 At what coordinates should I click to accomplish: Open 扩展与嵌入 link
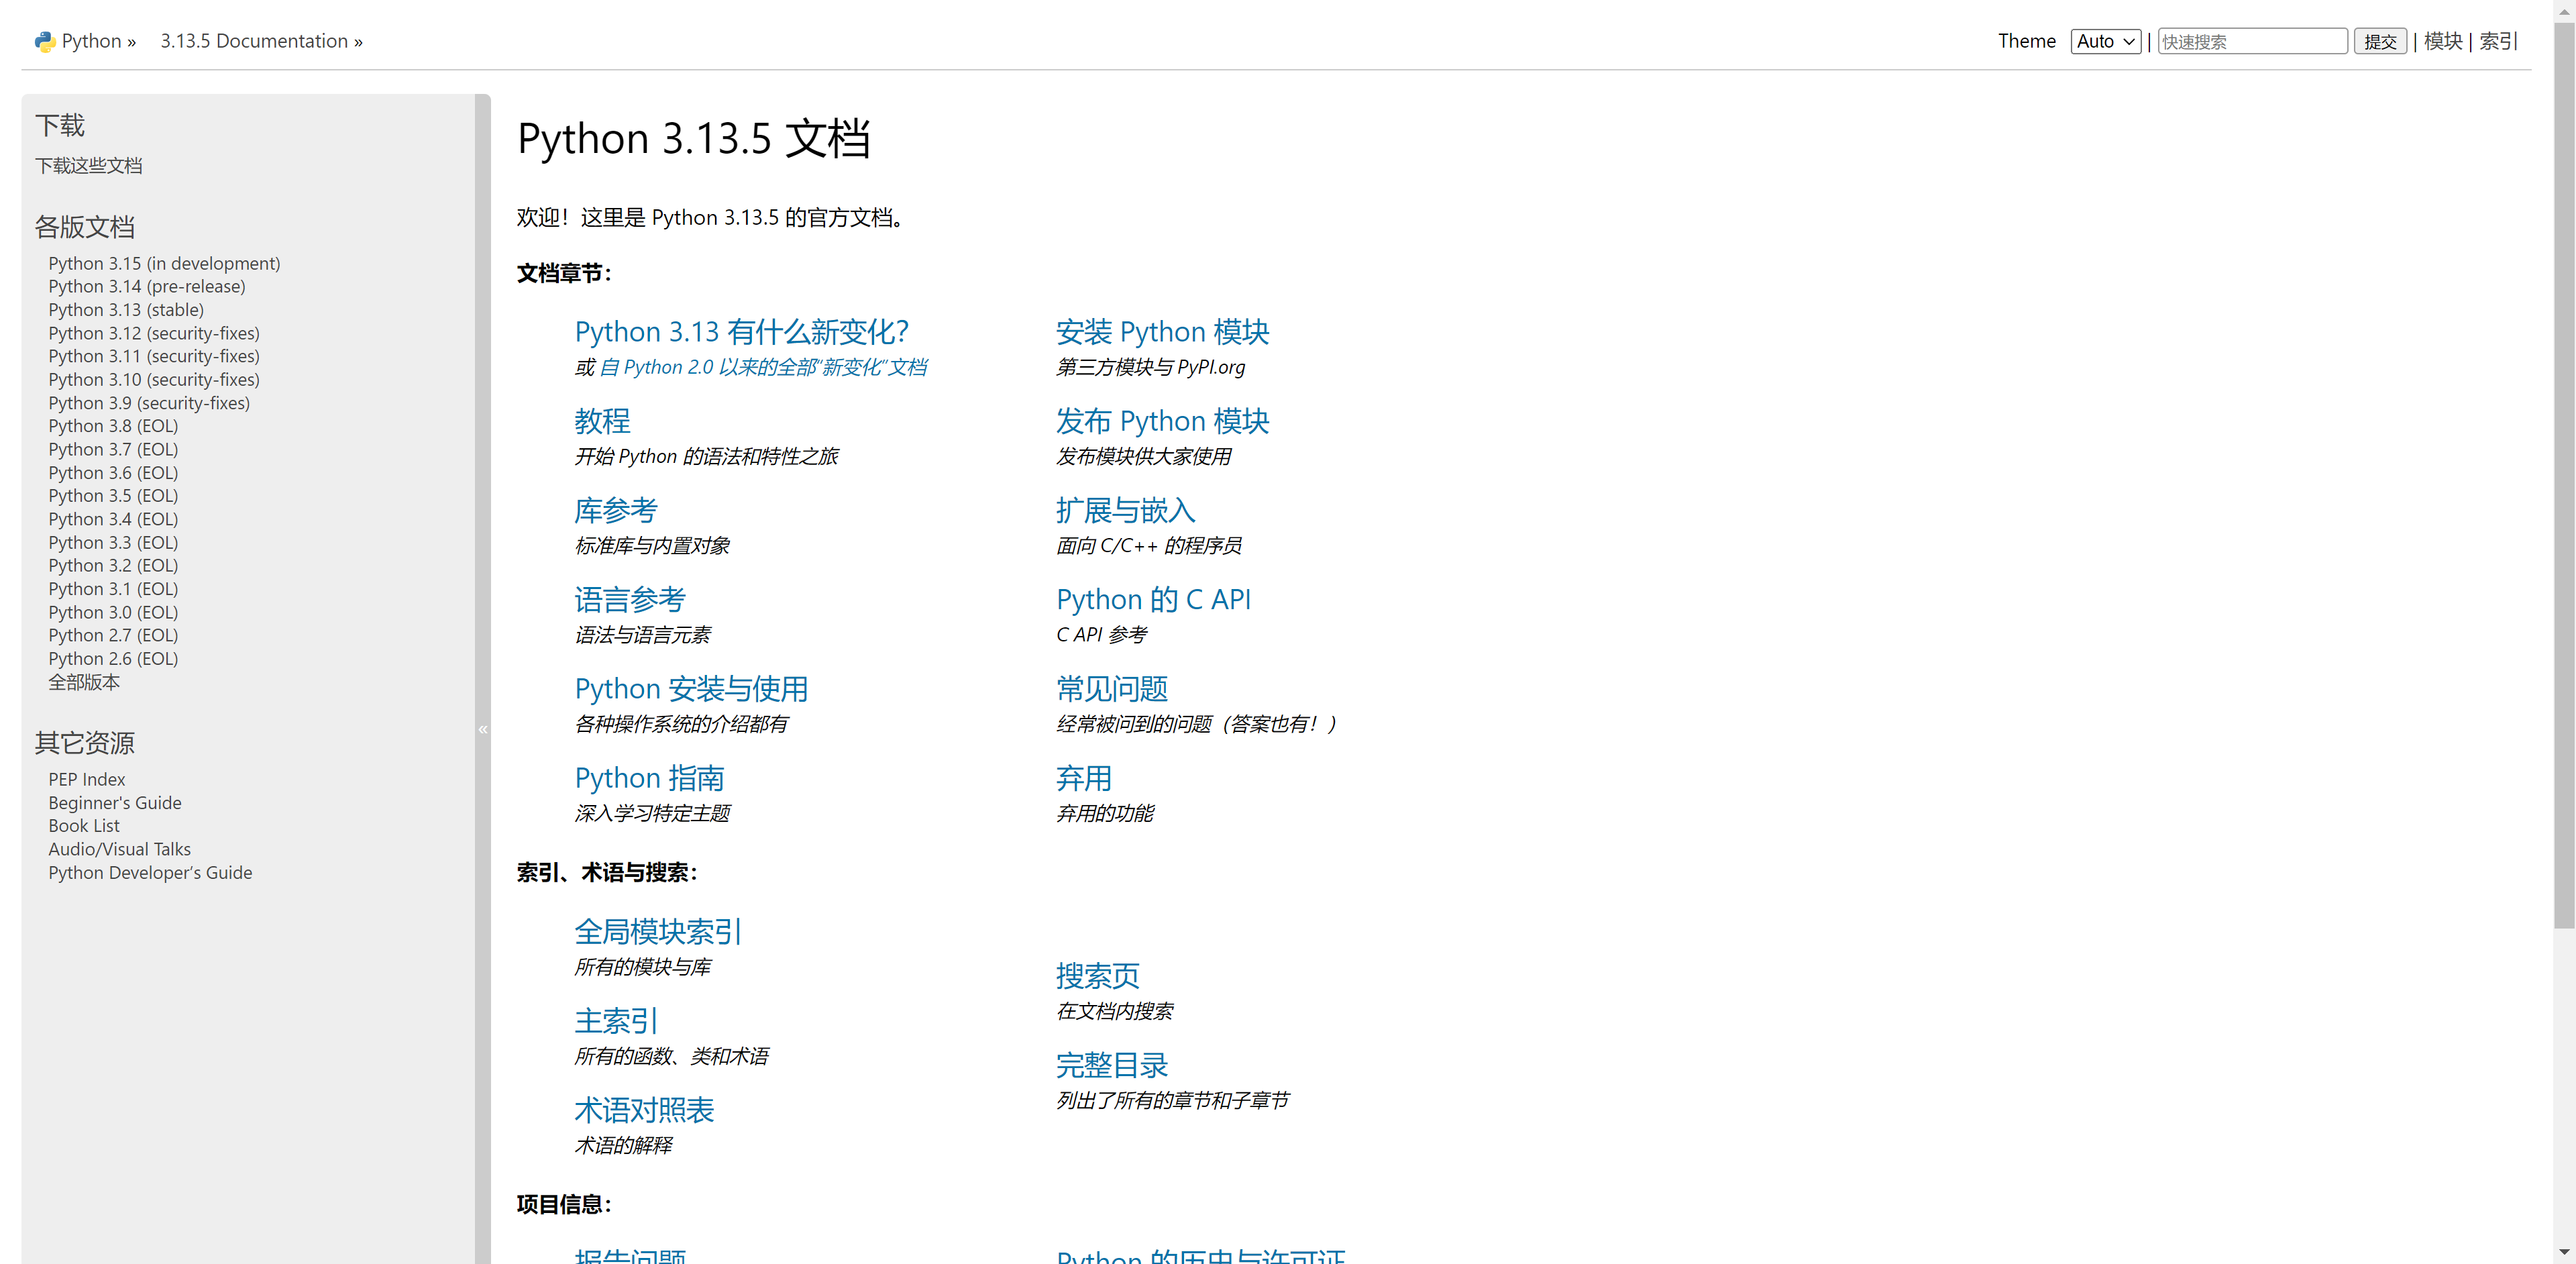[x=1126, y=510]
